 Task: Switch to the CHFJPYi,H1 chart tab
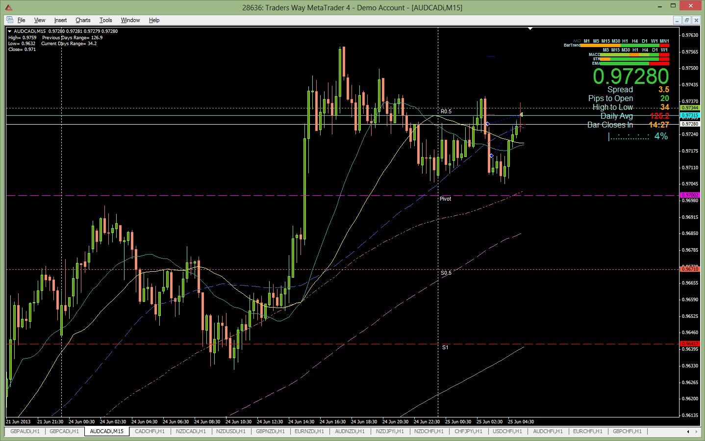[469, 432]
